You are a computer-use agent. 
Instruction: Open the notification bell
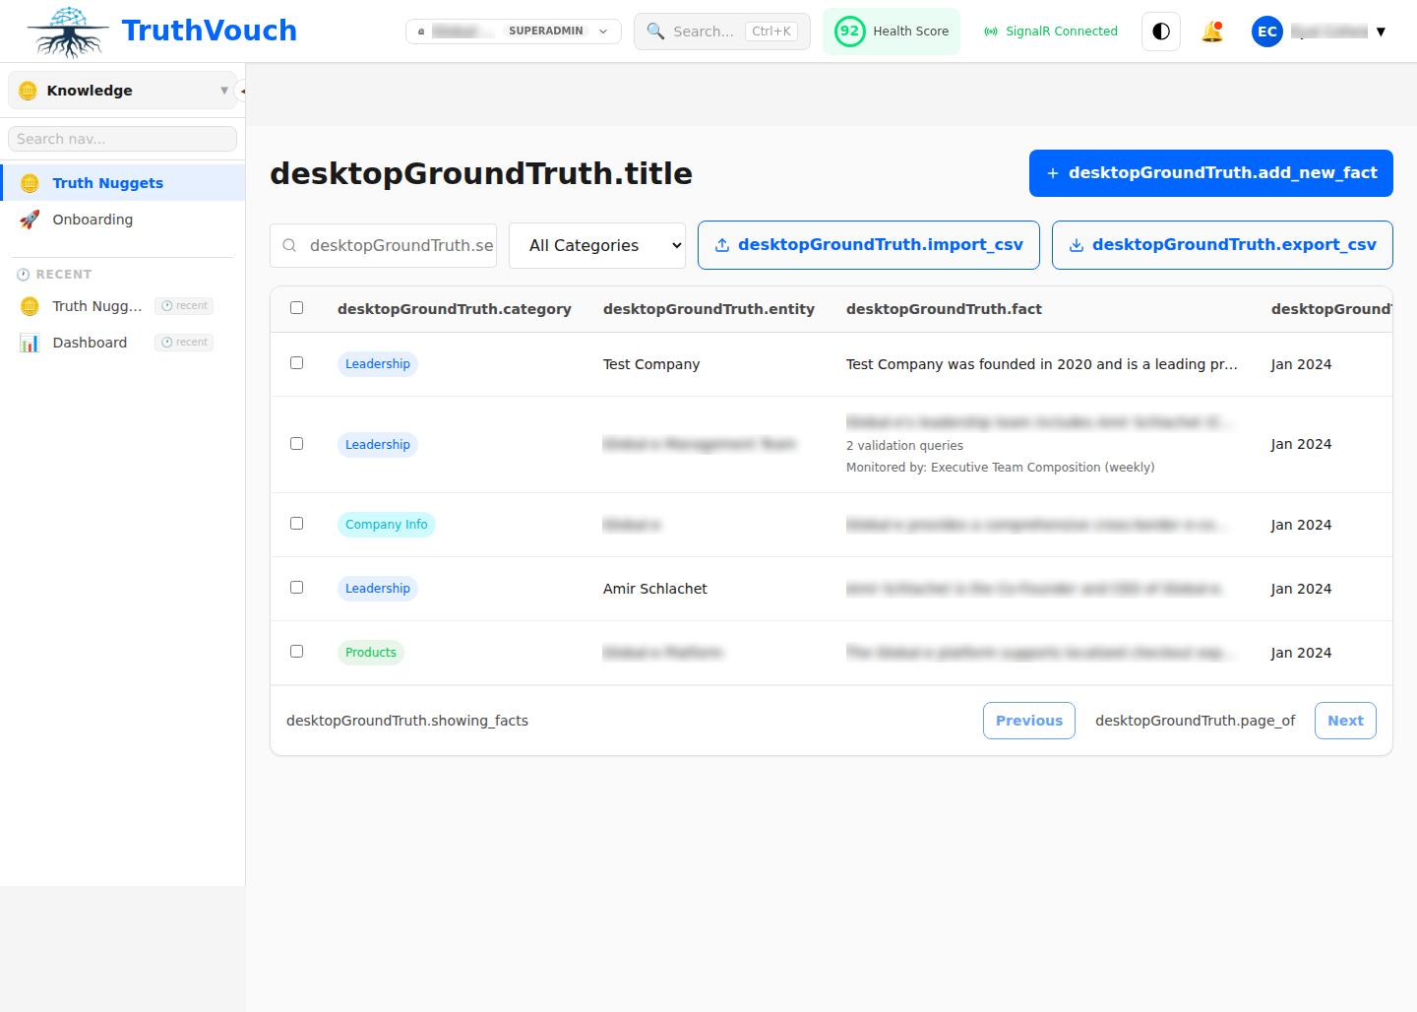[1212, 31]
